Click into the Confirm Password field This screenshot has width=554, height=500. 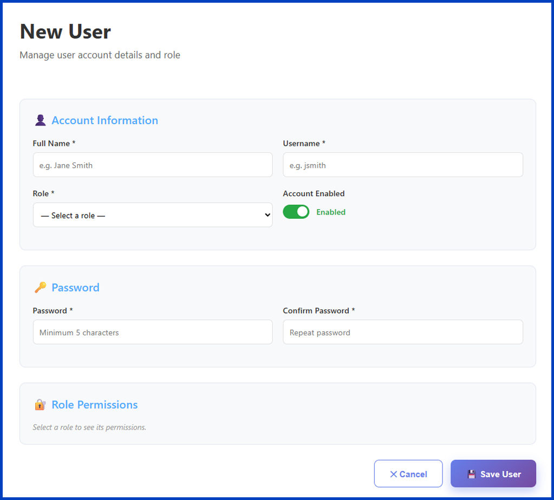(x=403, y=332)
